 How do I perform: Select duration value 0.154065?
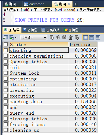point(83,102)
